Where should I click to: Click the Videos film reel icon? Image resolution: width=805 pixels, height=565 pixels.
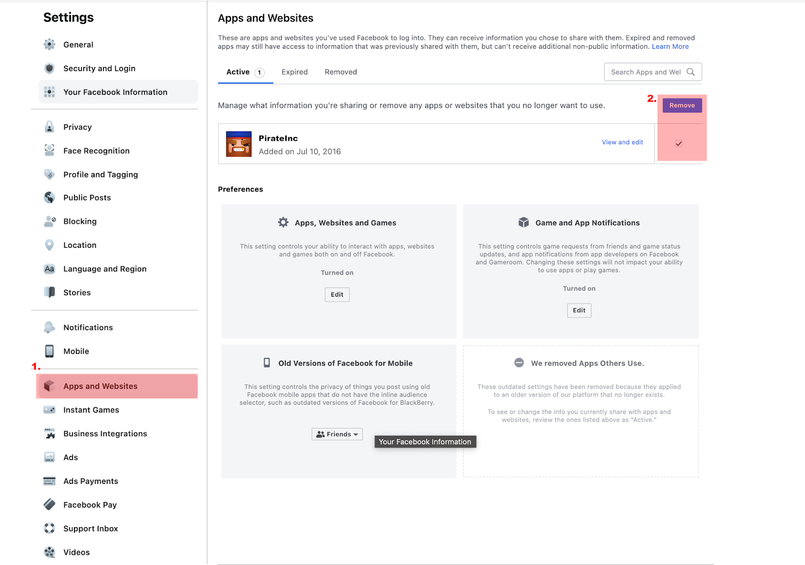click(49, 552)
